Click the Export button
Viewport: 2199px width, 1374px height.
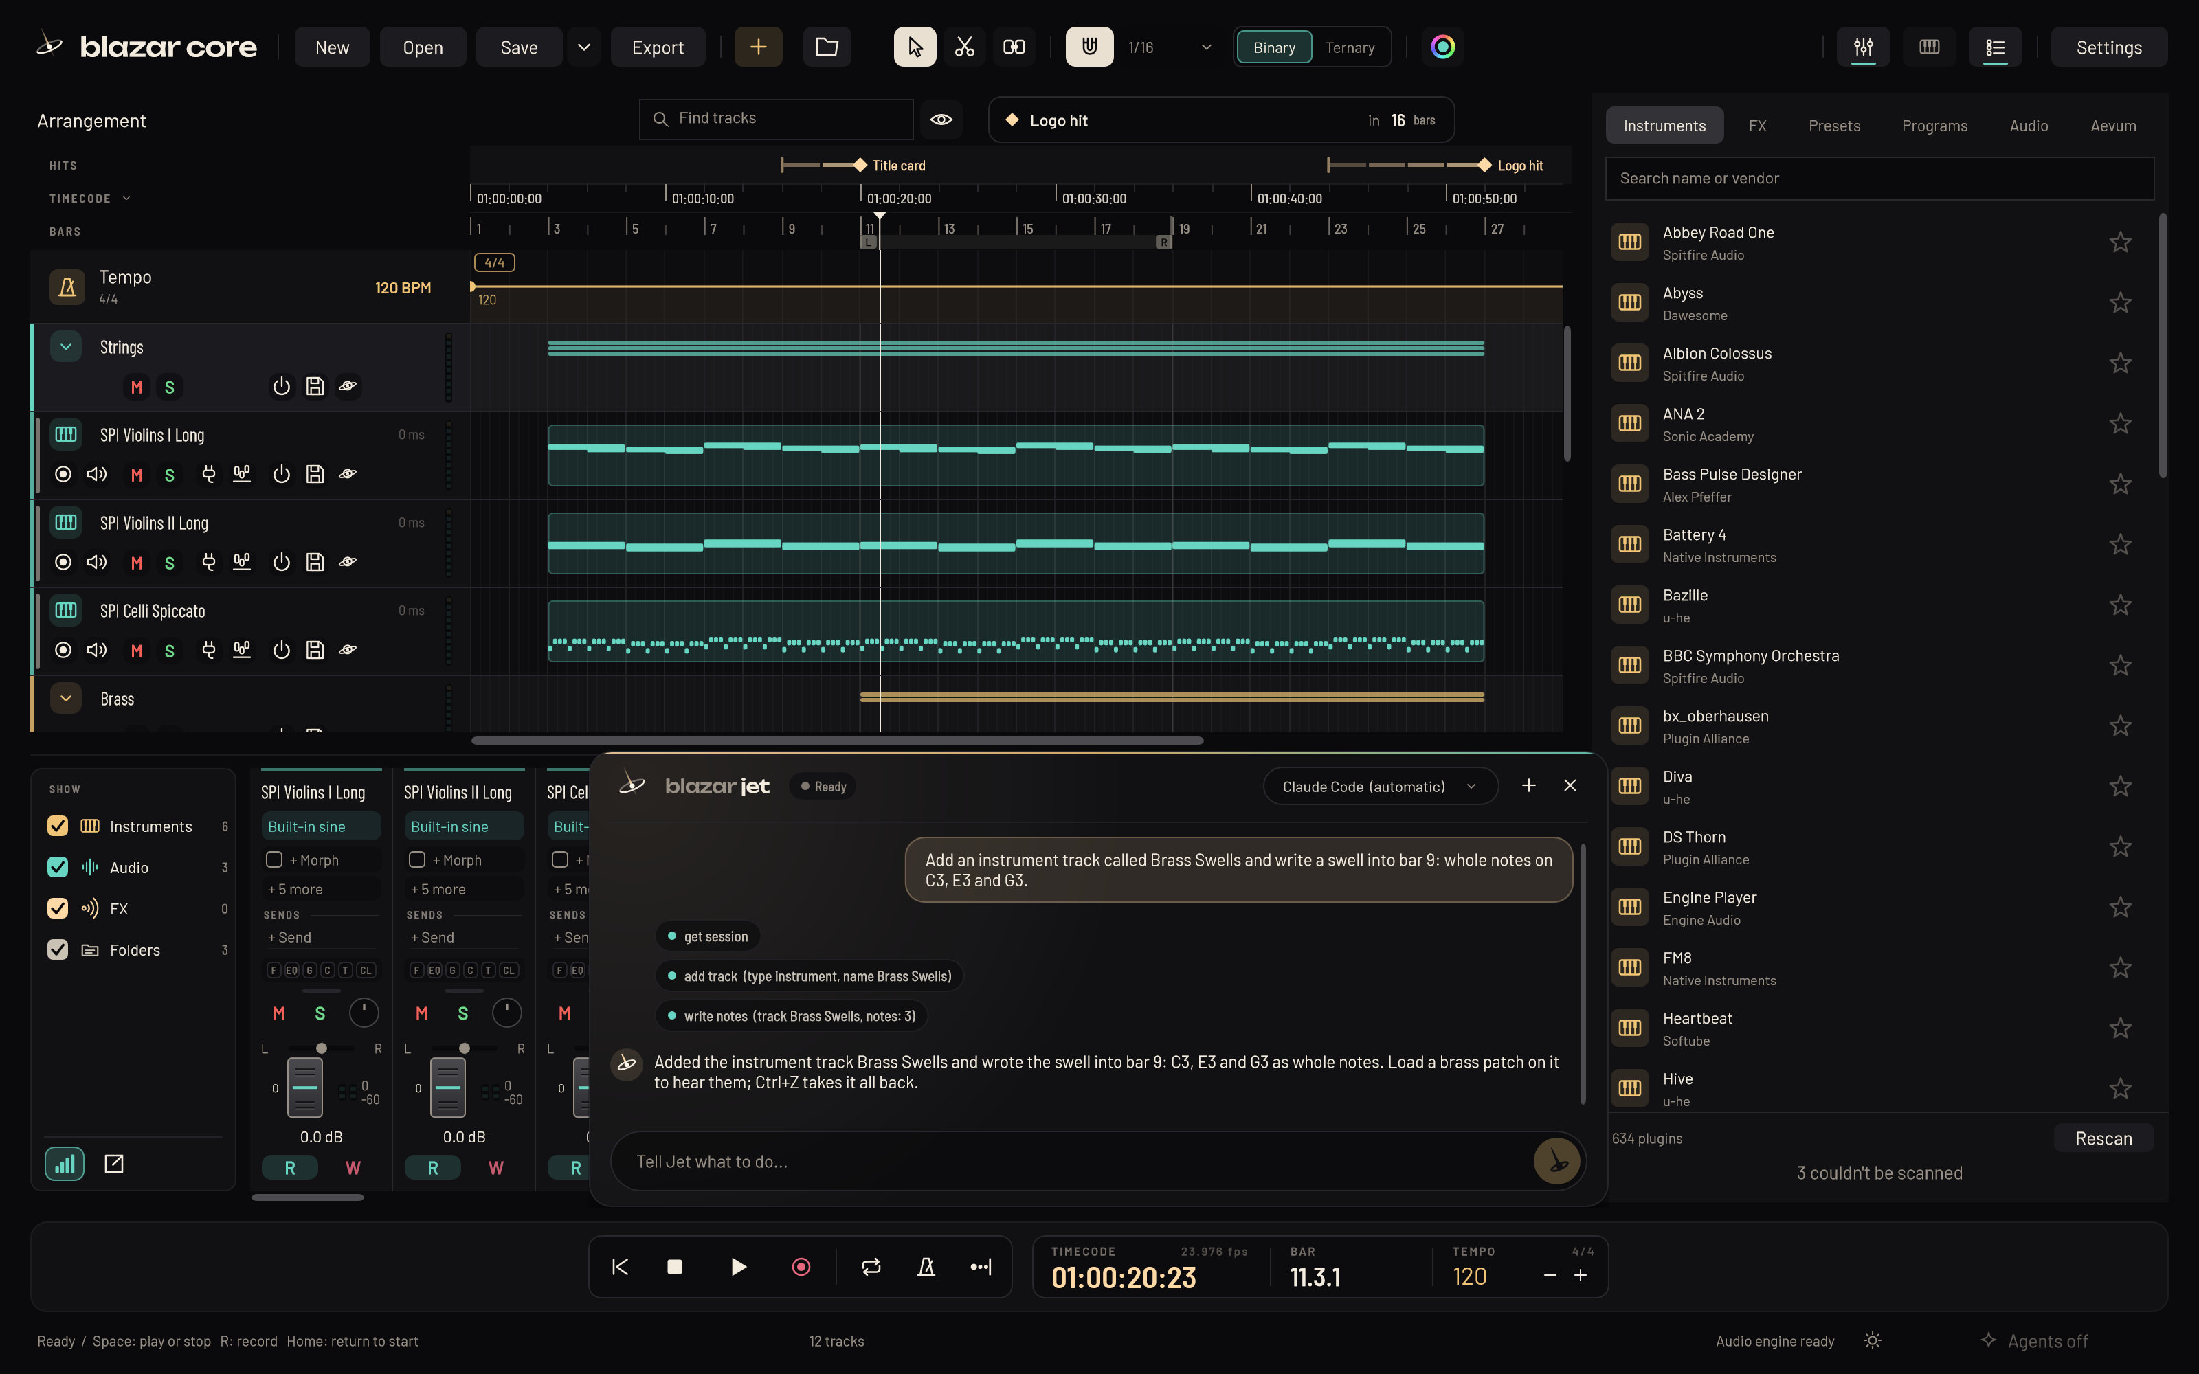click(658, 47)
